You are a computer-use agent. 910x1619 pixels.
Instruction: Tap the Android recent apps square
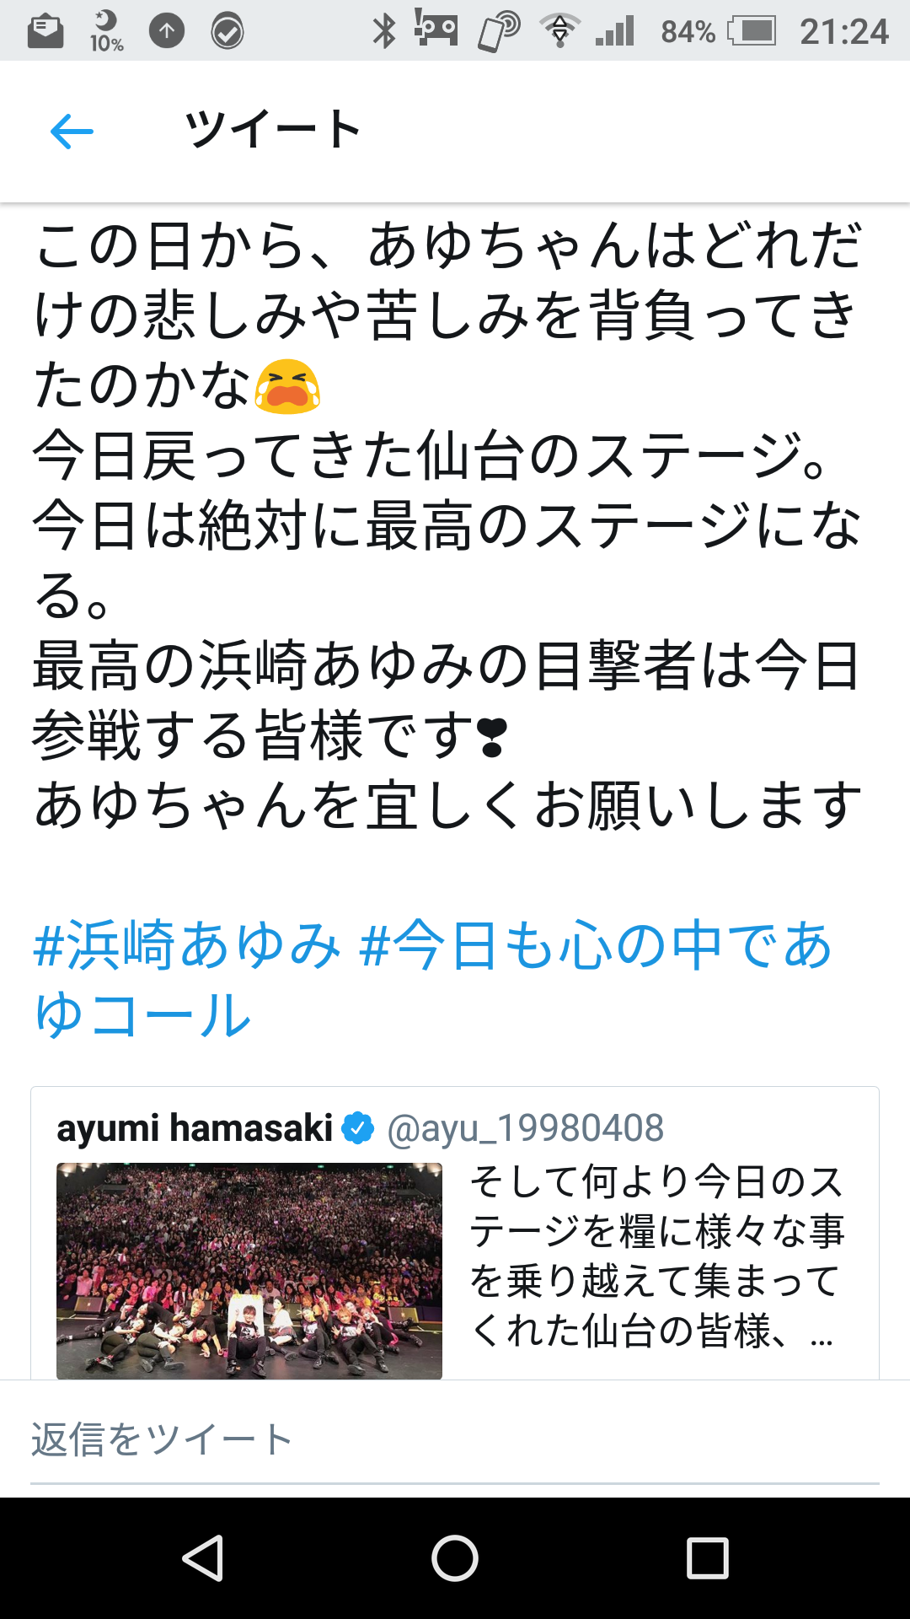tap(708, 1557)
